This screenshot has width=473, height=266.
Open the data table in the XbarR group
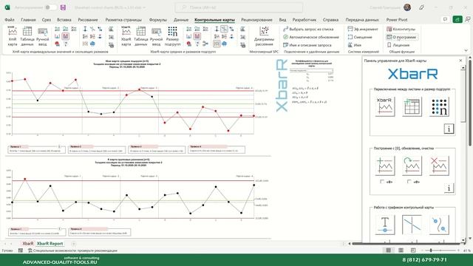(x=140, y=36)
